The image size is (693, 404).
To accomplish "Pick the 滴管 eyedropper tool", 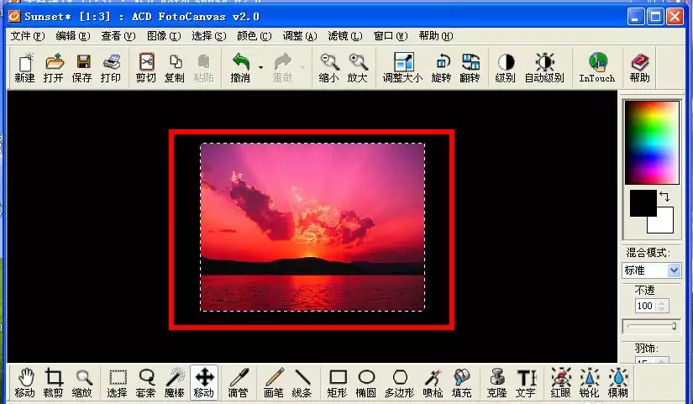I will [x=238, y=382].
